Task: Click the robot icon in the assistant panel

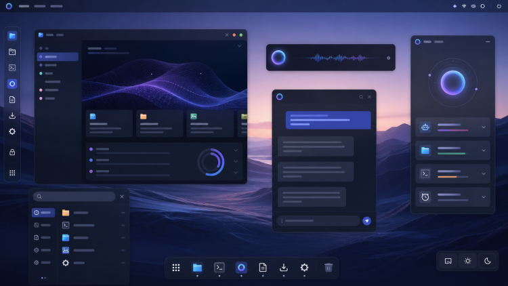Action: pyautogui.click(x=425, y=127)
